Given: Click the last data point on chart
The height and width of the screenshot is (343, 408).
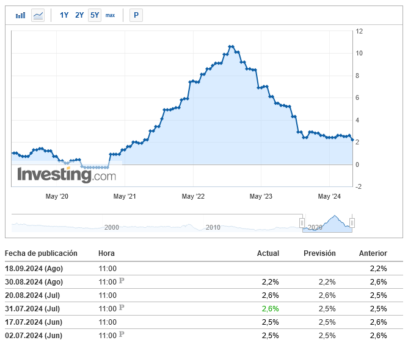Looking at the screenshot, I should pyautogui.click(x=352, y=140).
